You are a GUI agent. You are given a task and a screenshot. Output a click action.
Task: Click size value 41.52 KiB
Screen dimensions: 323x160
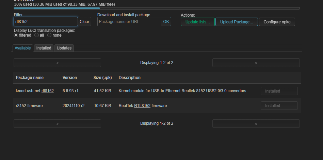click(x=102, y=91)
